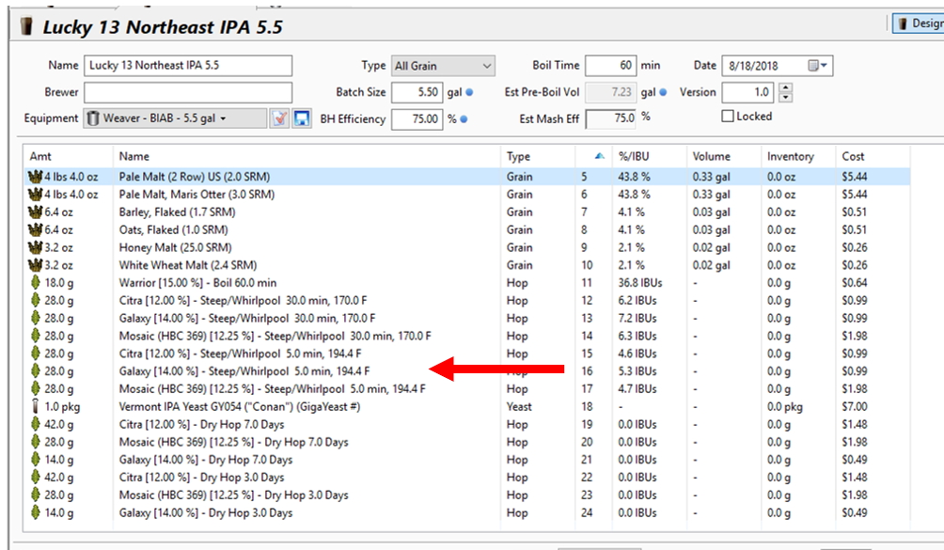This screenshot has height=550, width=944.
Task: Click hop icon for Galaxy Whirlpool 30.0 min row
Action: [36, 318]
